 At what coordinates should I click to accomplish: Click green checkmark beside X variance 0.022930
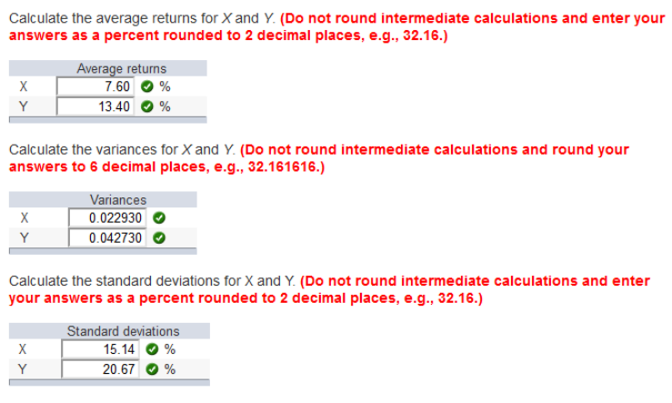click(159, 217)
